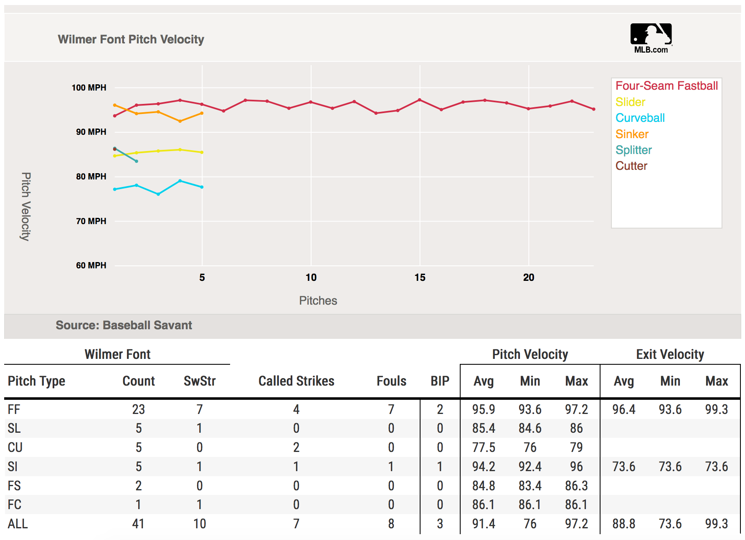
Task: Sort table by Pitch Type column header
Action: [37, 381]
